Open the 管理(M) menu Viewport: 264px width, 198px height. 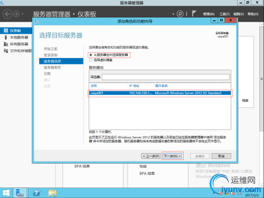[209, 14]
